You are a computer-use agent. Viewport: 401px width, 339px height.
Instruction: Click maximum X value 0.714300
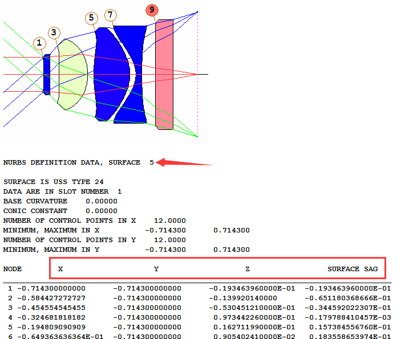232,230
